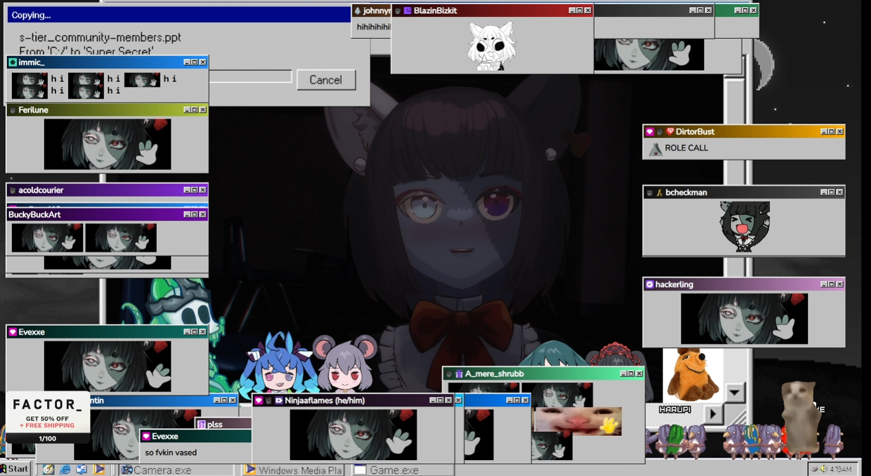Click the teal badge beside immic_
871x476 pixels.
(x=12, y=62)
